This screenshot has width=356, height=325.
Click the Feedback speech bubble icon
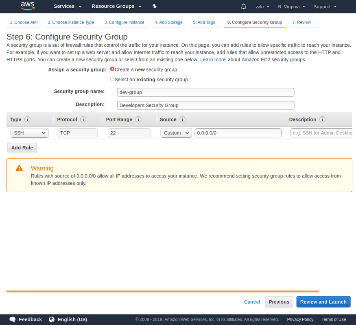(x=12, y=319)
